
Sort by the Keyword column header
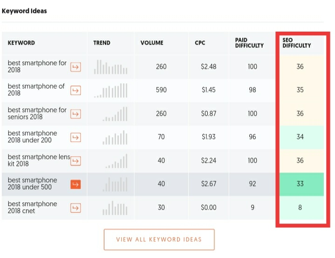pos(21,43)
